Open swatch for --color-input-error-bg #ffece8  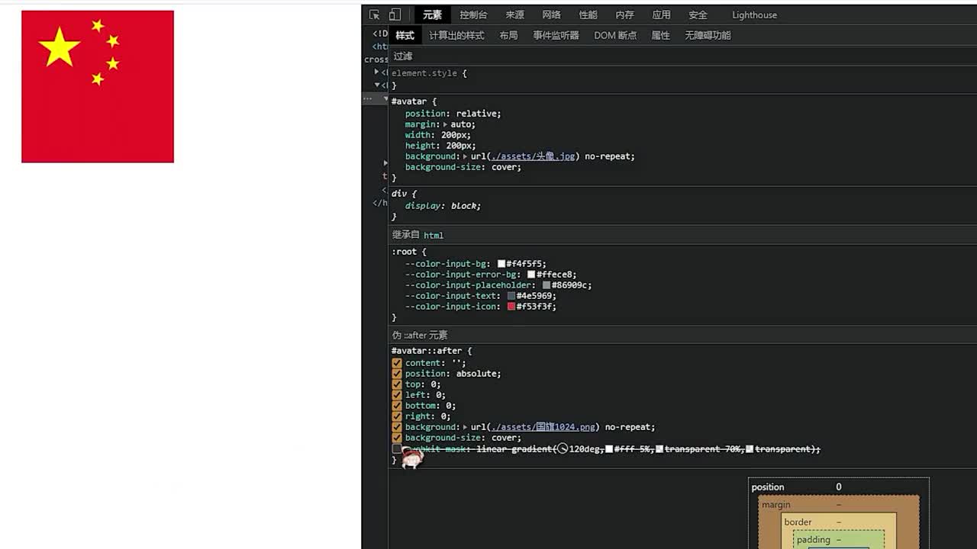pos(531,274)
